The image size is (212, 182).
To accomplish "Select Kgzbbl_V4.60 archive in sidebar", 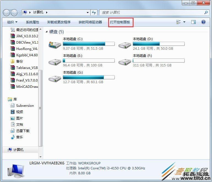I will point(24,55).
